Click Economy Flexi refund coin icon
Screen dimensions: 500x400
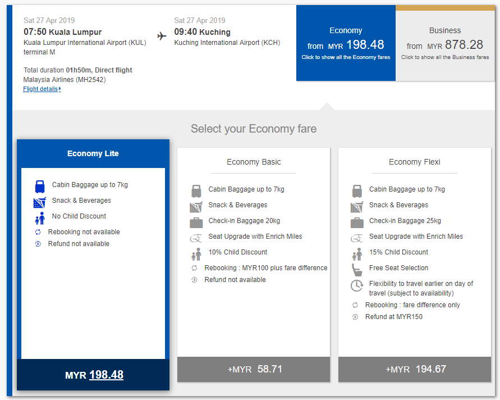coord(355,317)
